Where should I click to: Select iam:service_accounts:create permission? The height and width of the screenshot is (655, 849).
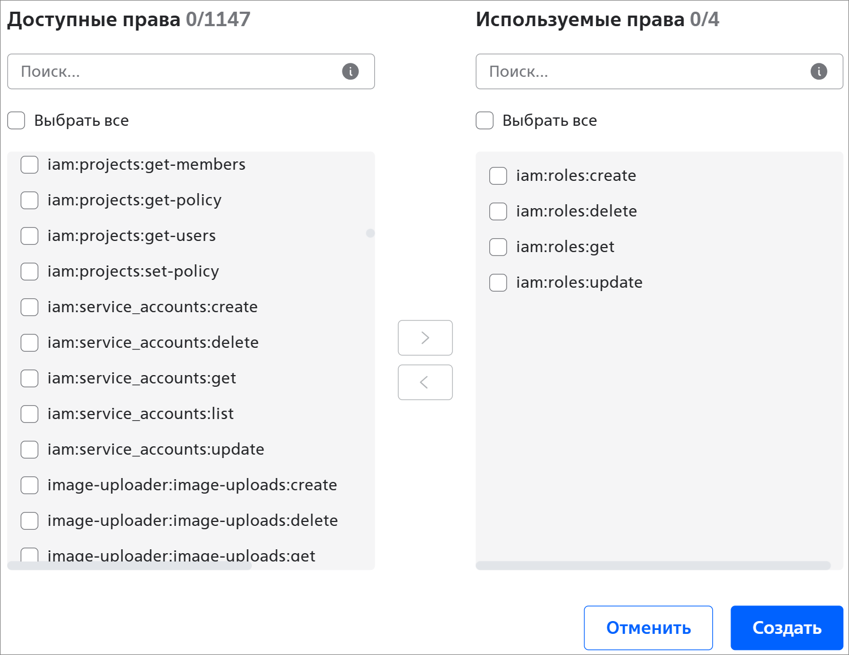29,307
